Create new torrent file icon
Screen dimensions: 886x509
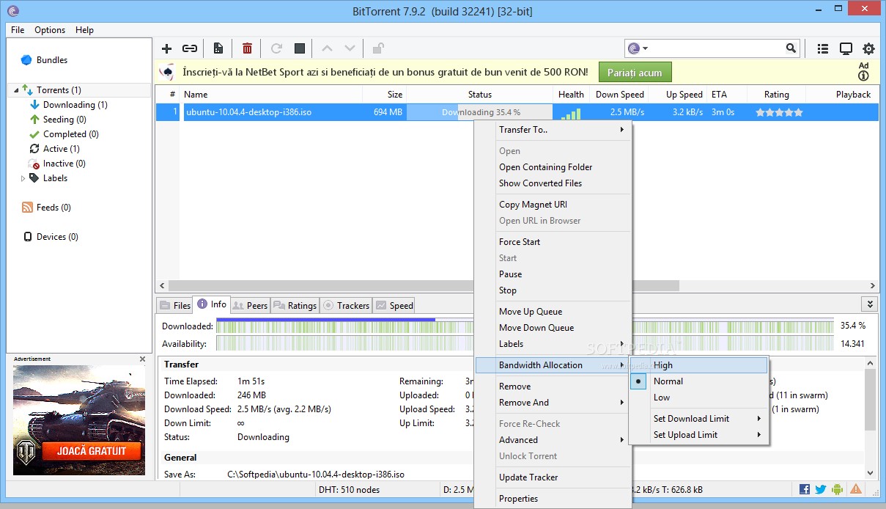click(x=218, y=48)
